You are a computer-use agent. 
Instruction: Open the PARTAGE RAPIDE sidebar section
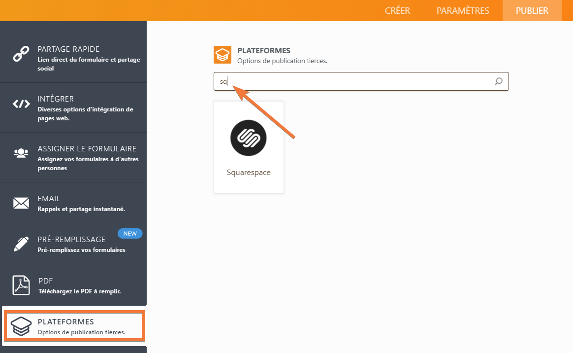pos(73,52)
